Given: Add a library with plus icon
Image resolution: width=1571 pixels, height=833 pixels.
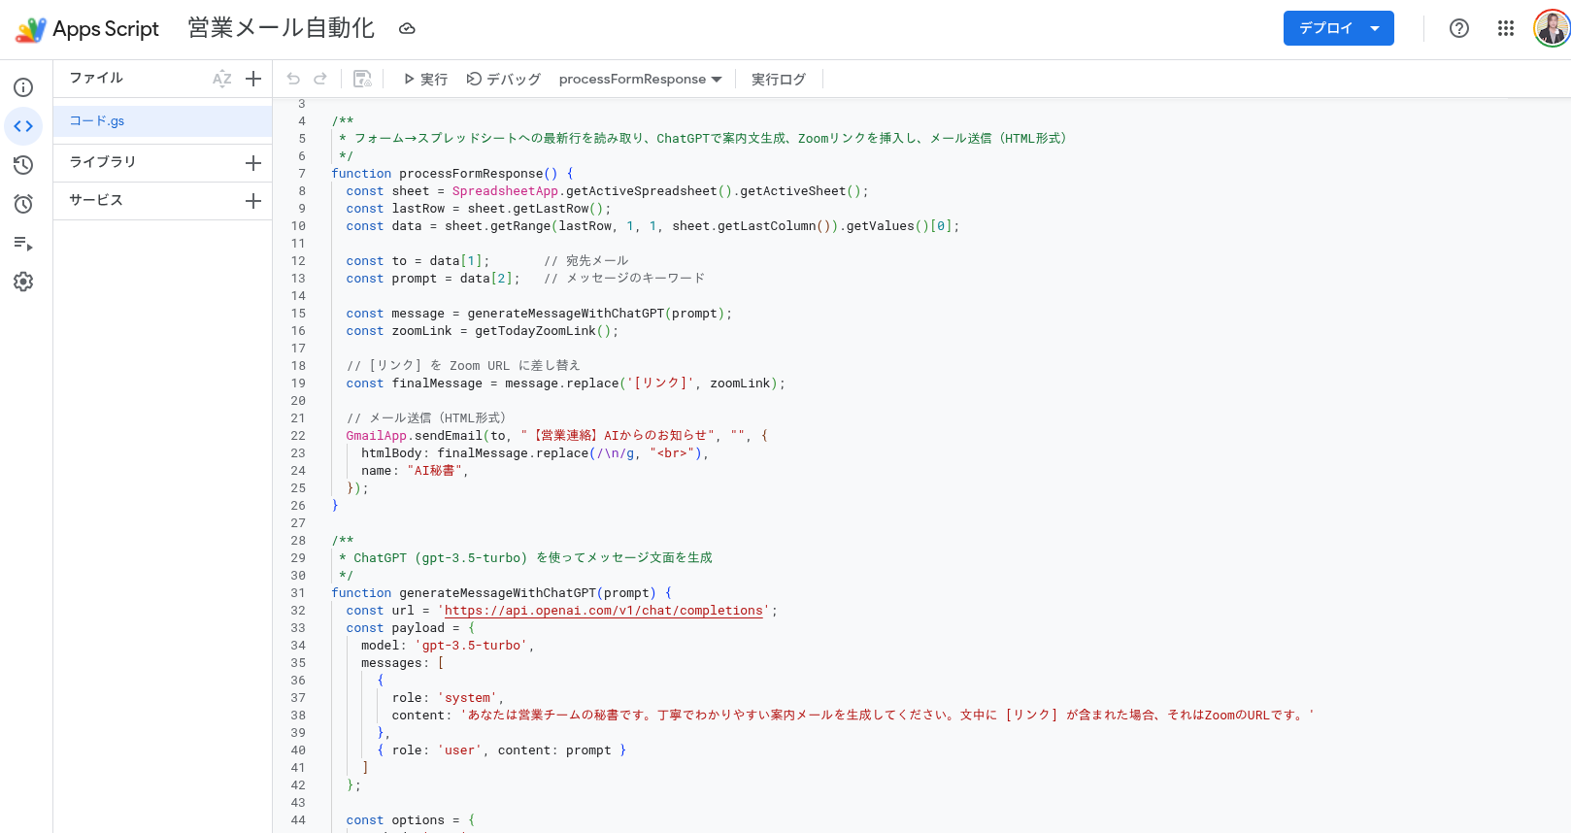Looking at the screenshot, I should click(253, 163).
